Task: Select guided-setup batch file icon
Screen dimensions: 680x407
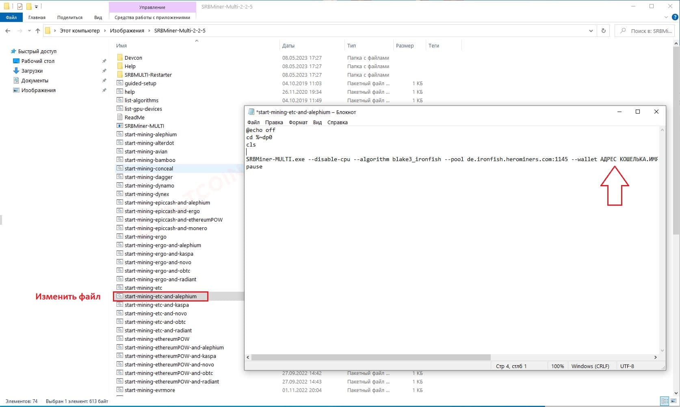Action: 120,83
